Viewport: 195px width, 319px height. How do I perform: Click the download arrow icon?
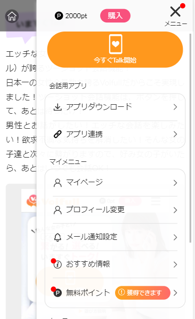[x=58, y=107]
